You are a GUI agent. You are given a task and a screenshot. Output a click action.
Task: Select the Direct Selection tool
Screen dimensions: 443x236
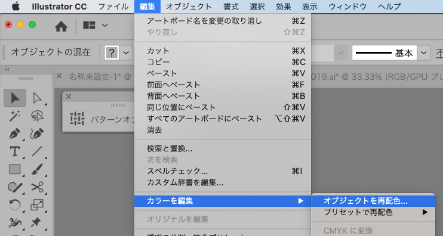tap(37, 98)
